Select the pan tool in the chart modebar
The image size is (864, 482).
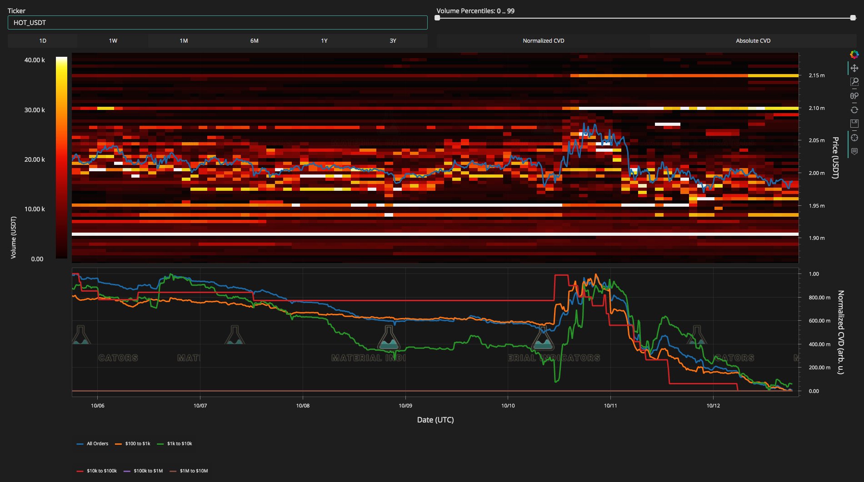pyautogui.click(x=855, y=69)
